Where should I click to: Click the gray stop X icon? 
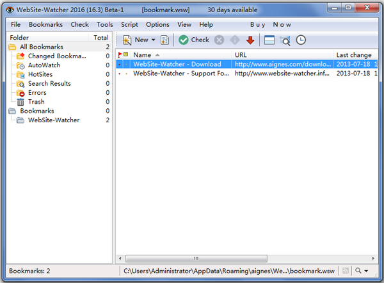[x=219, y=40]
